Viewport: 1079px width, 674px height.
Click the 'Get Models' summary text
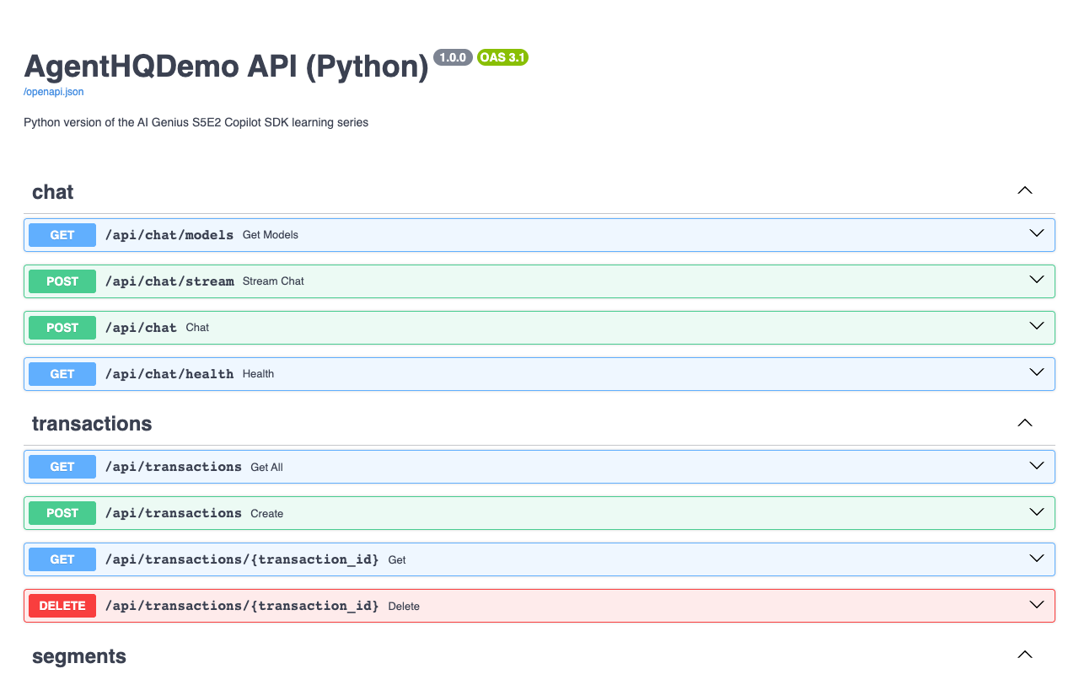[271, 235]
